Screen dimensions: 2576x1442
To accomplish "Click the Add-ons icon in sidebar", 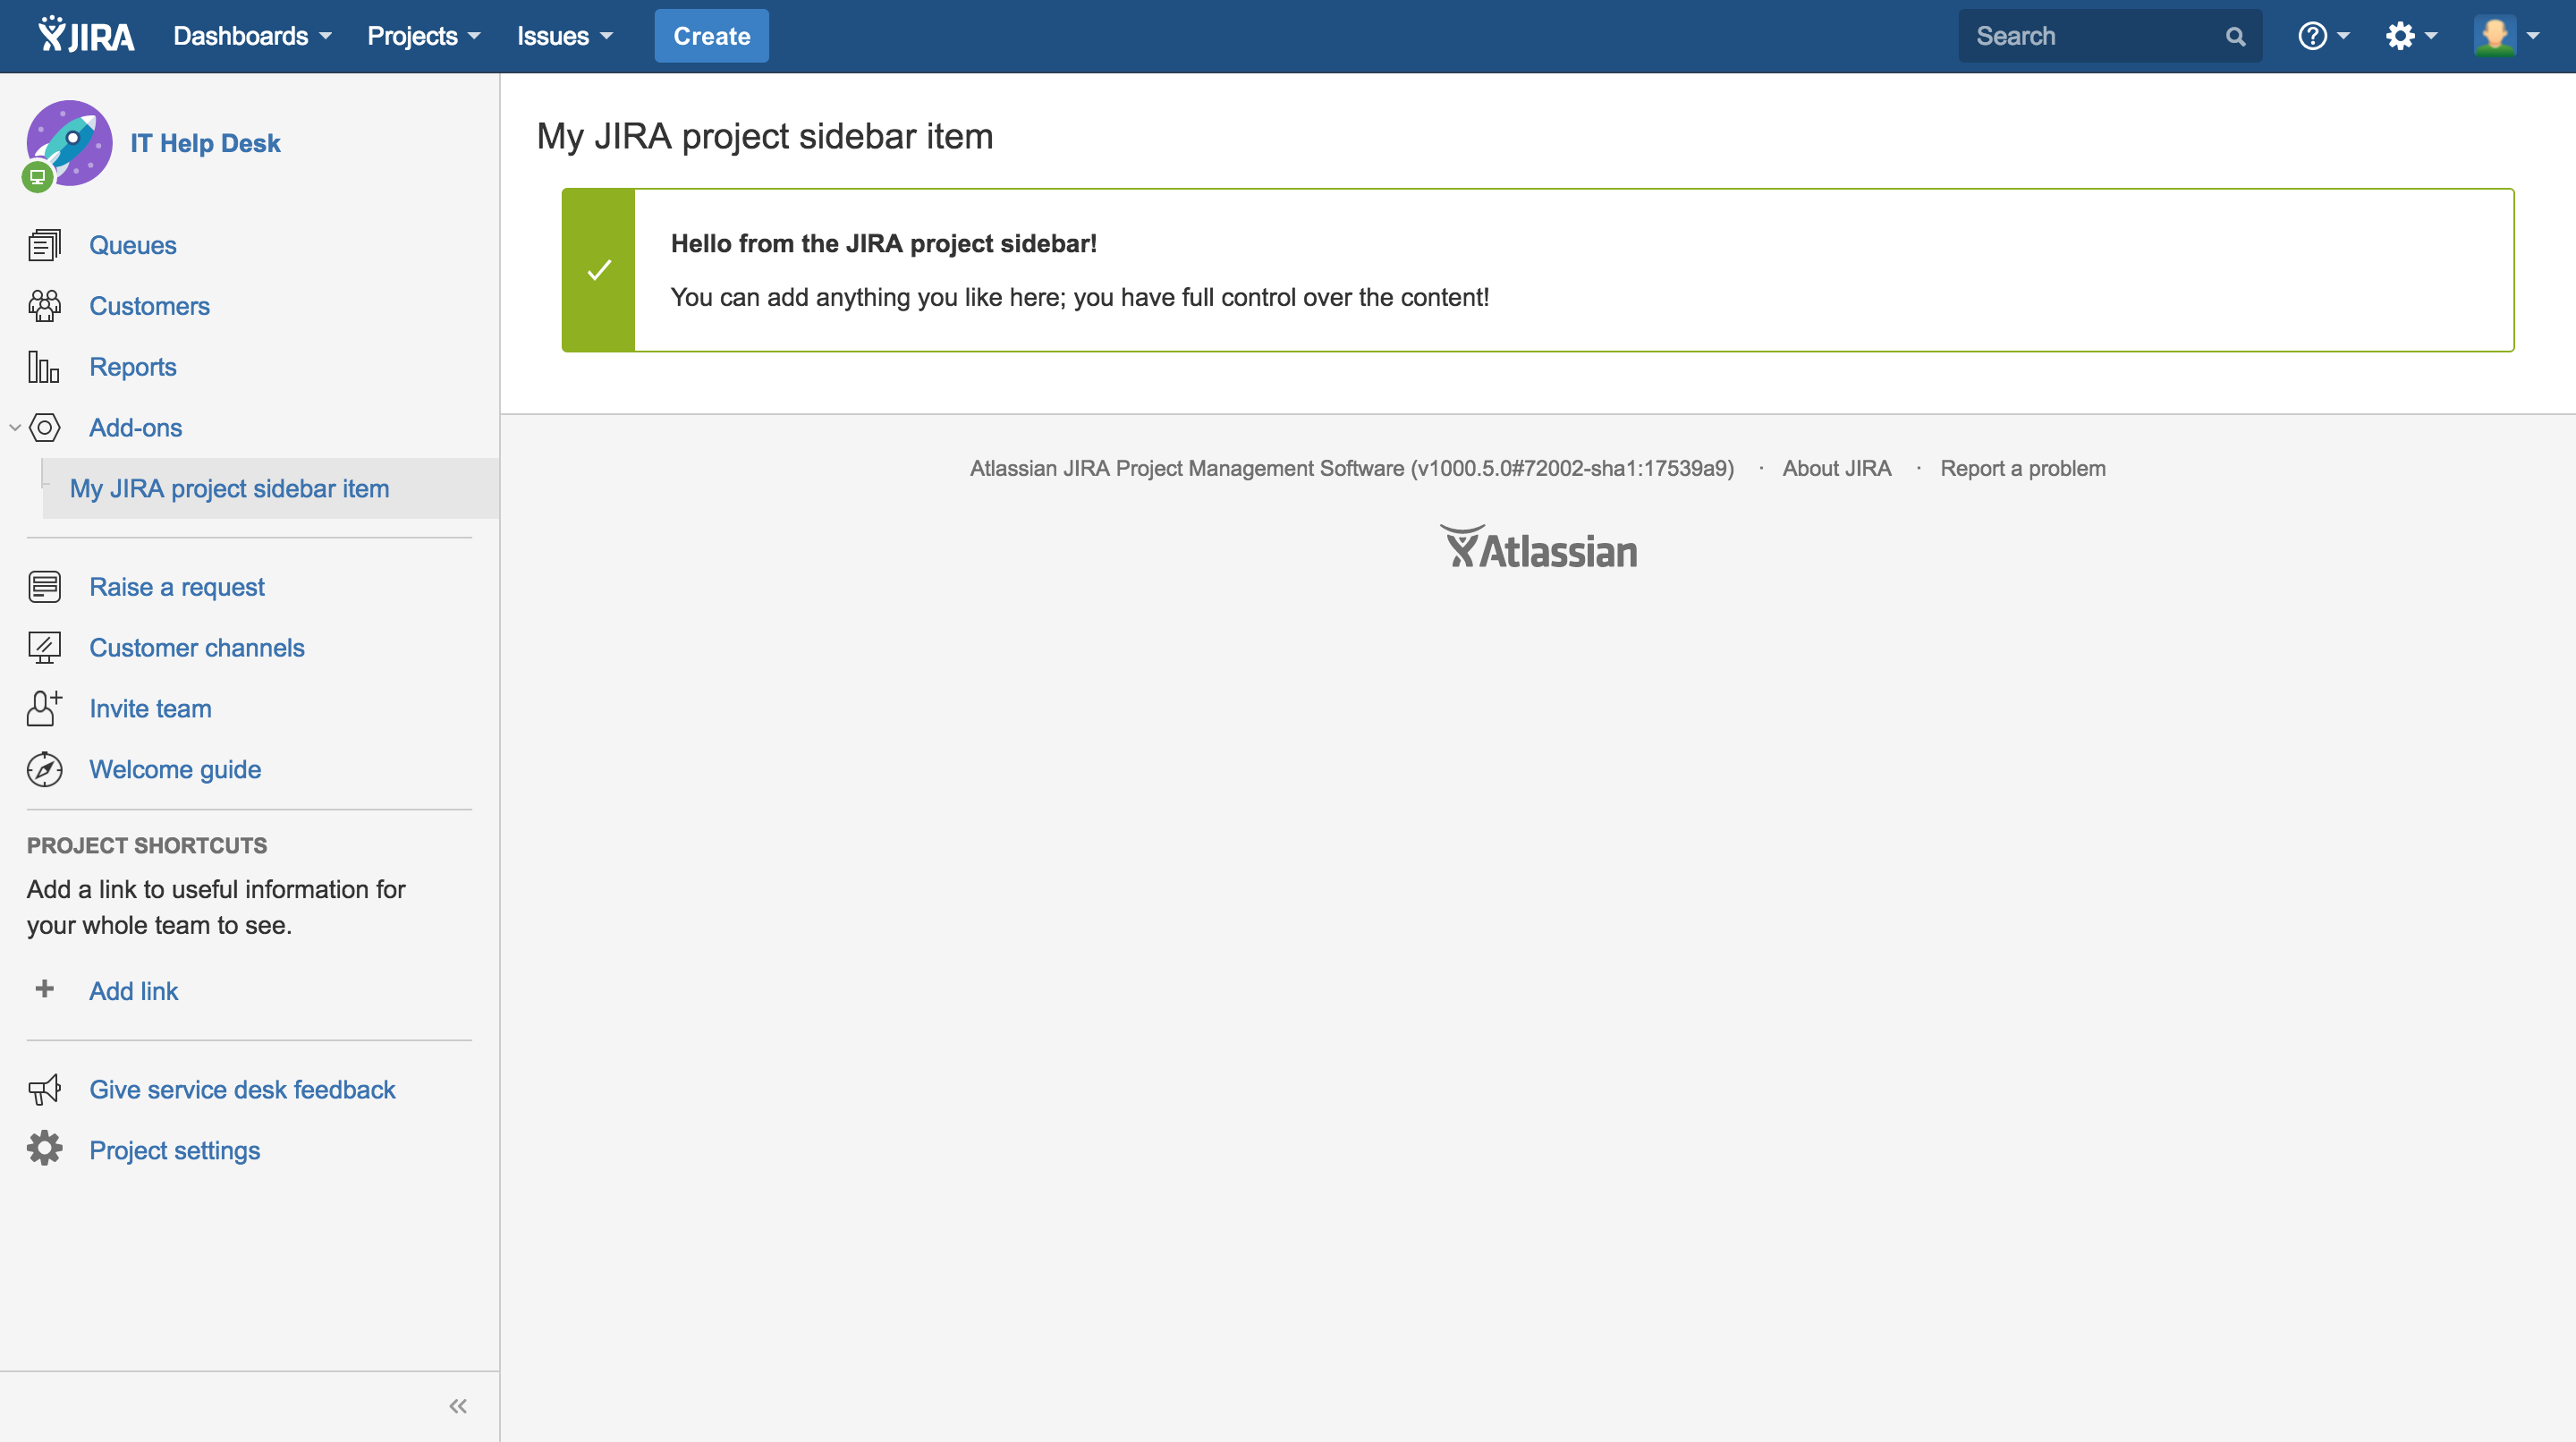I will point(44,428).
